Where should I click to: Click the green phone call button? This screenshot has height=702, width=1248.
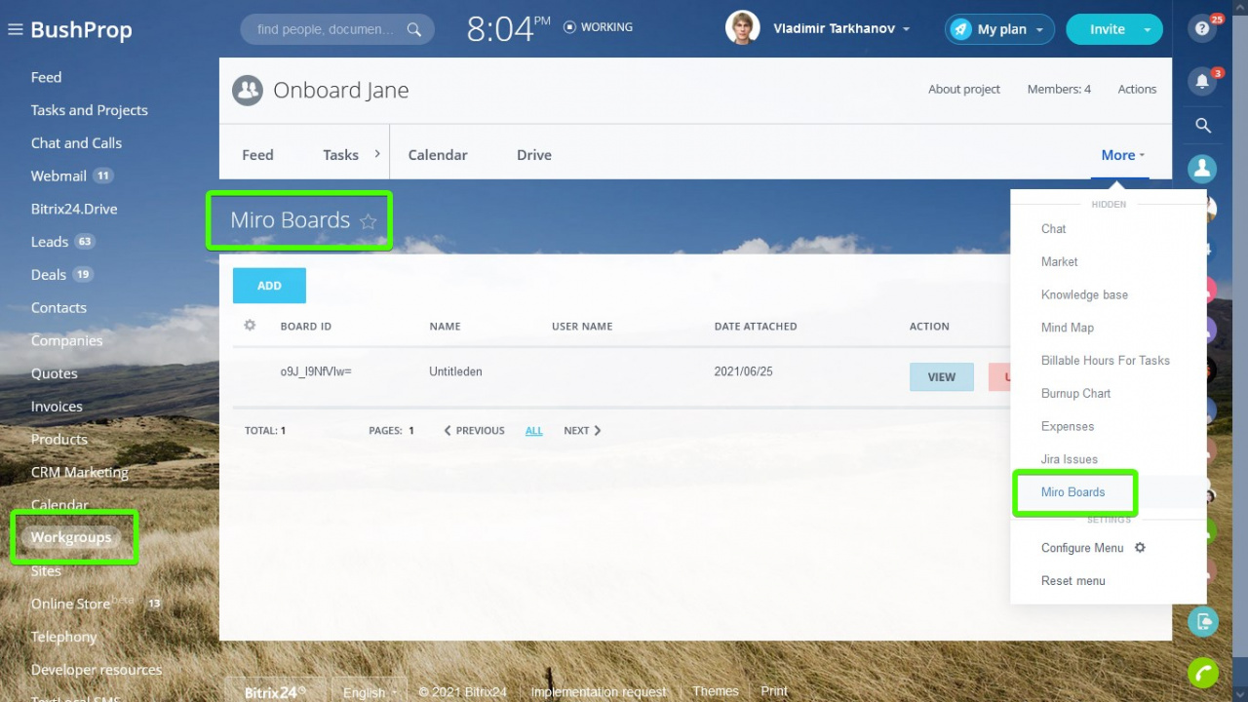point(1203,673)
